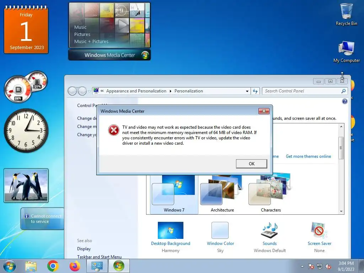
Task: Click the analog clock gadget
Action: [x=26, y=130]
